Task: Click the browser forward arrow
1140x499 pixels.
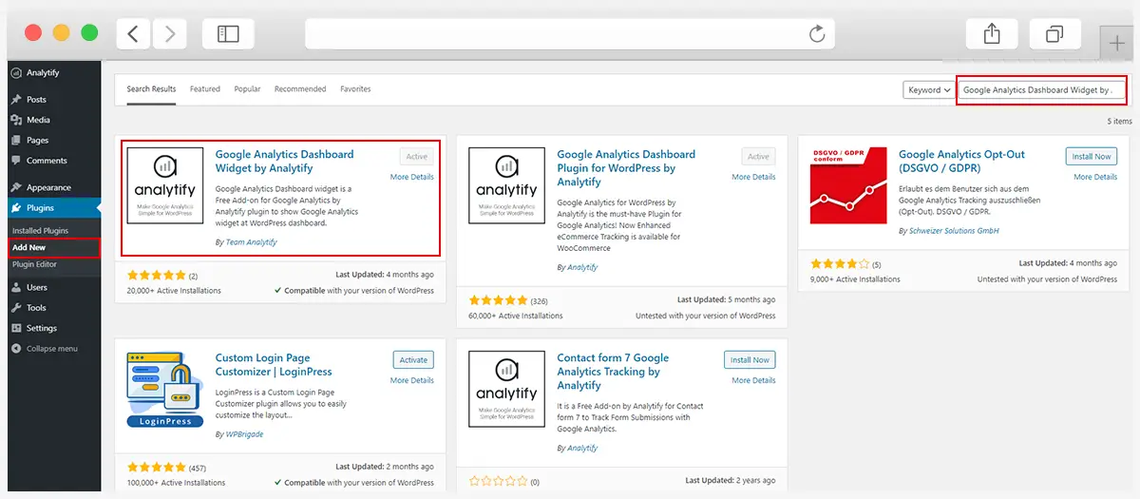Action: [x=169, y=34]
